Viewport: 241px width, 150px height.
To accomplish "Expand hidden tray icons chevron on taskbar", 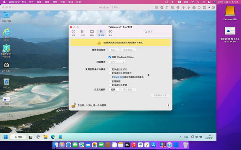I will pos(181,137).
